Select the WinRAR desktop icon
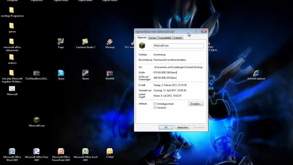 (110, 73)
